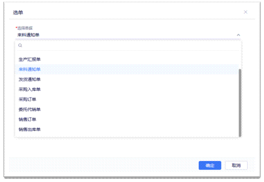The height and width of the screenshot is (182, 264).
Task: Click the dropdown list's vertical scrollbar thumb
Action: pyautogui.click(x=240, y=102)
